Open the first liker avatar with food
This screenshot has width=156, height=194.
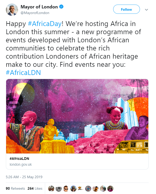coord(51,189)
